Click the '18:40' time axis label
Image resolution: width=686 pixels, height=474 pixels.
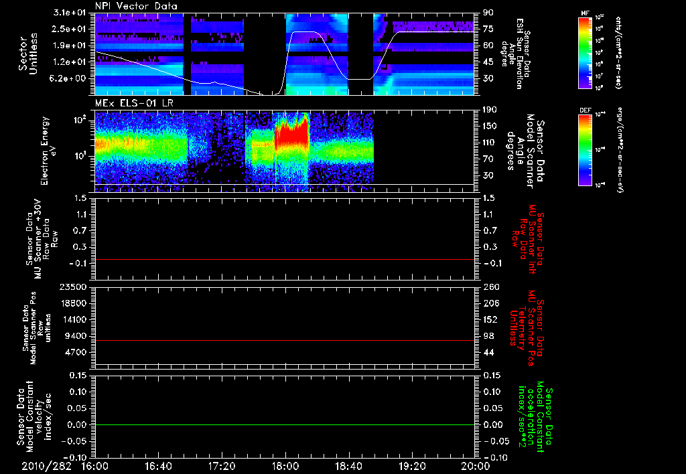348,466
